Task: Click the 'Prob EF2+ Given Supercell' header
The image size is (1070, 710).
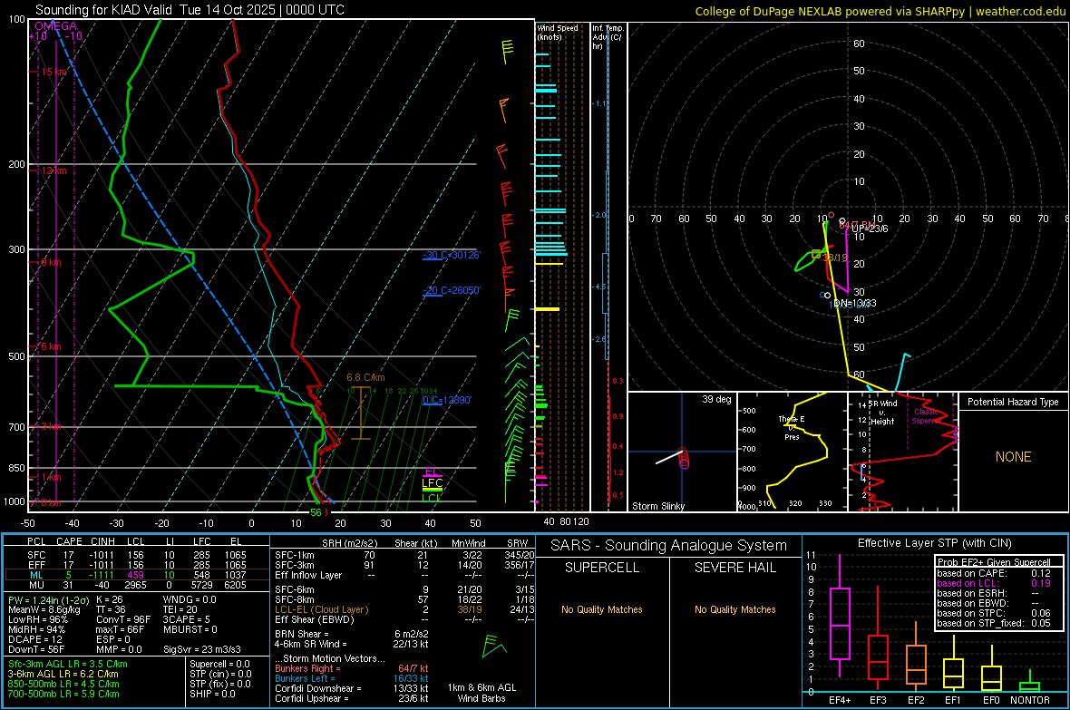Action: 994,562
